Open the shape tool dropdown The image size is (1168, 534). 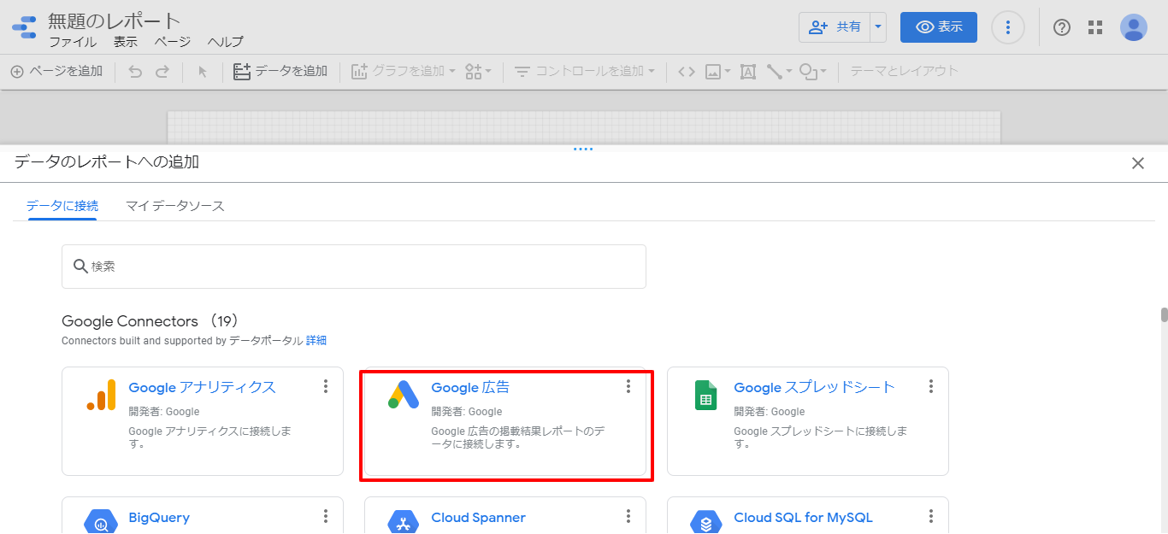coord(813,72)
